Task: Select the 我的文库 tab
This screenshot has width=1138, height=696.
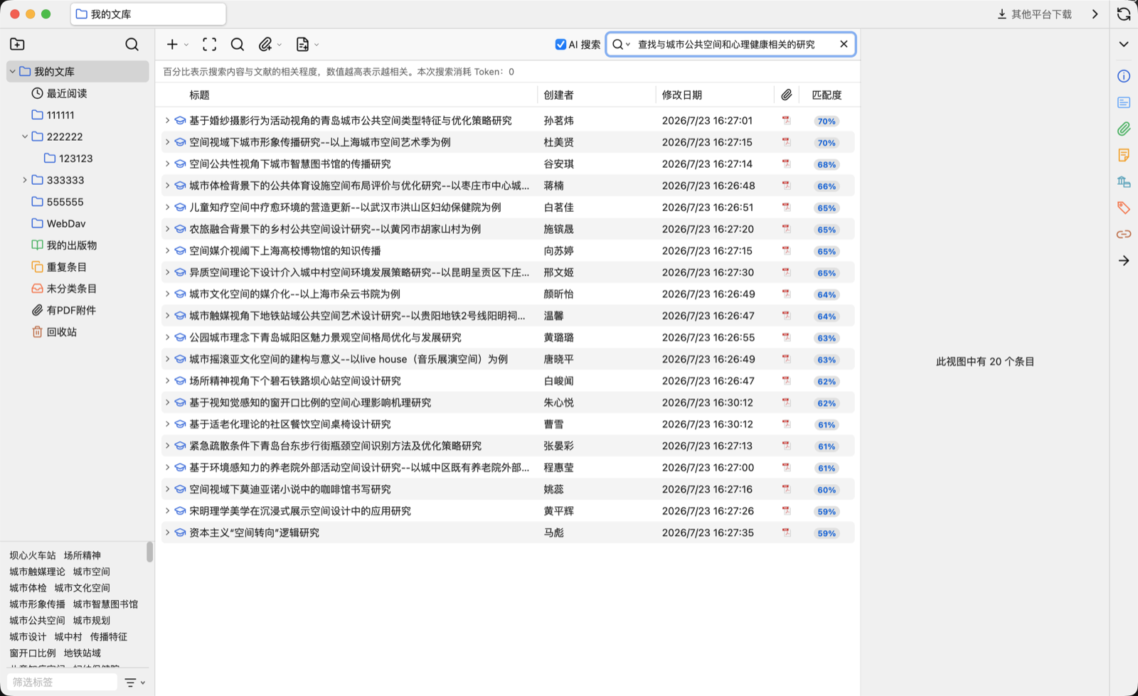Action: (x=148, y=14)
